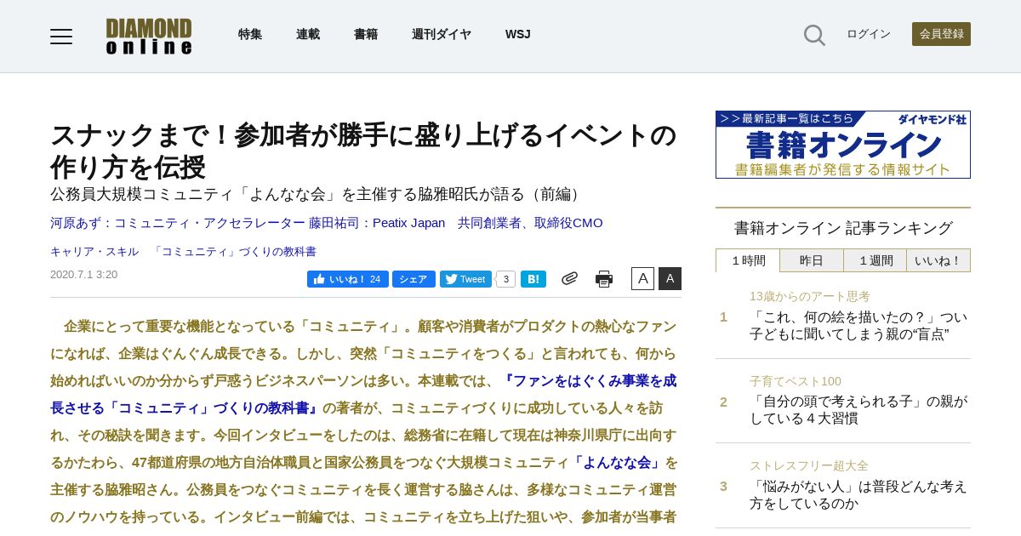The image size is (1021, 536).
Task: Open the 週刊ダイヤ menu item
Action: (x=442, y=34)
